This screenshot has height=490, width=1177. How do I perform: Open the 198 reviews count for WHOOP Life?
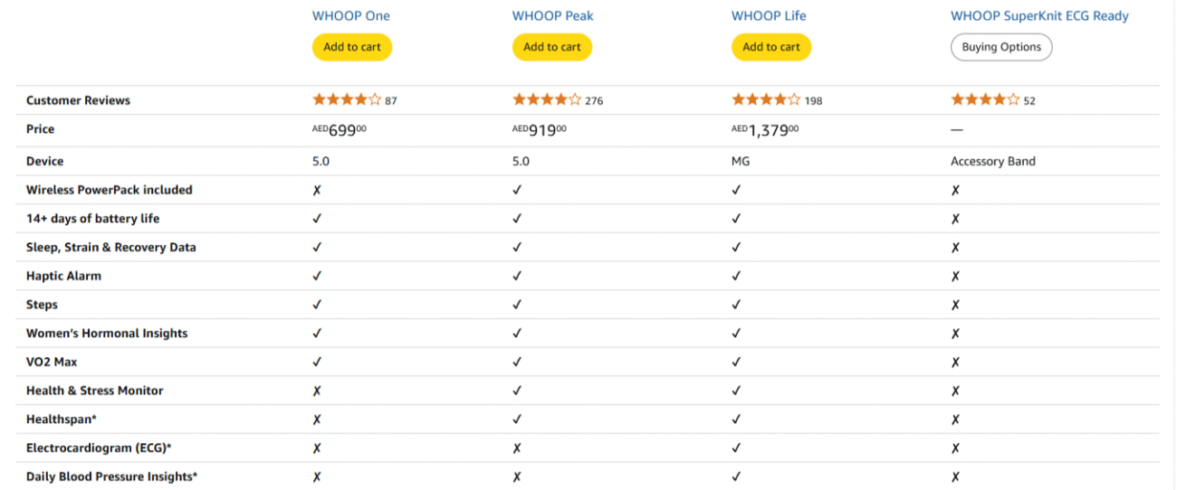pos(813,101)
